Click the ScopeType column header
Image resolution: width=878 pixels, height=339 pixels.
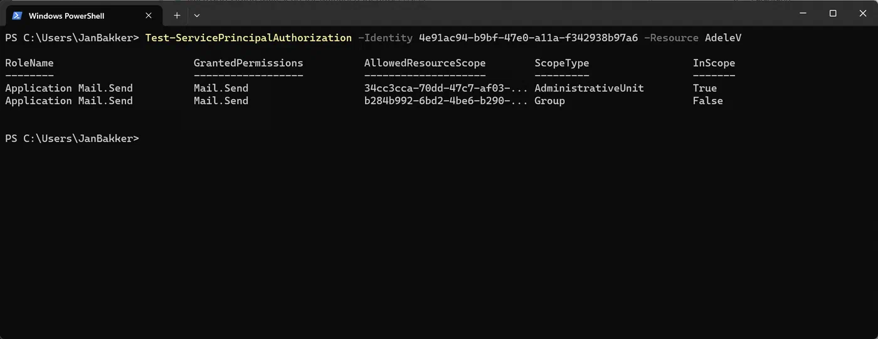coord(561,63)
